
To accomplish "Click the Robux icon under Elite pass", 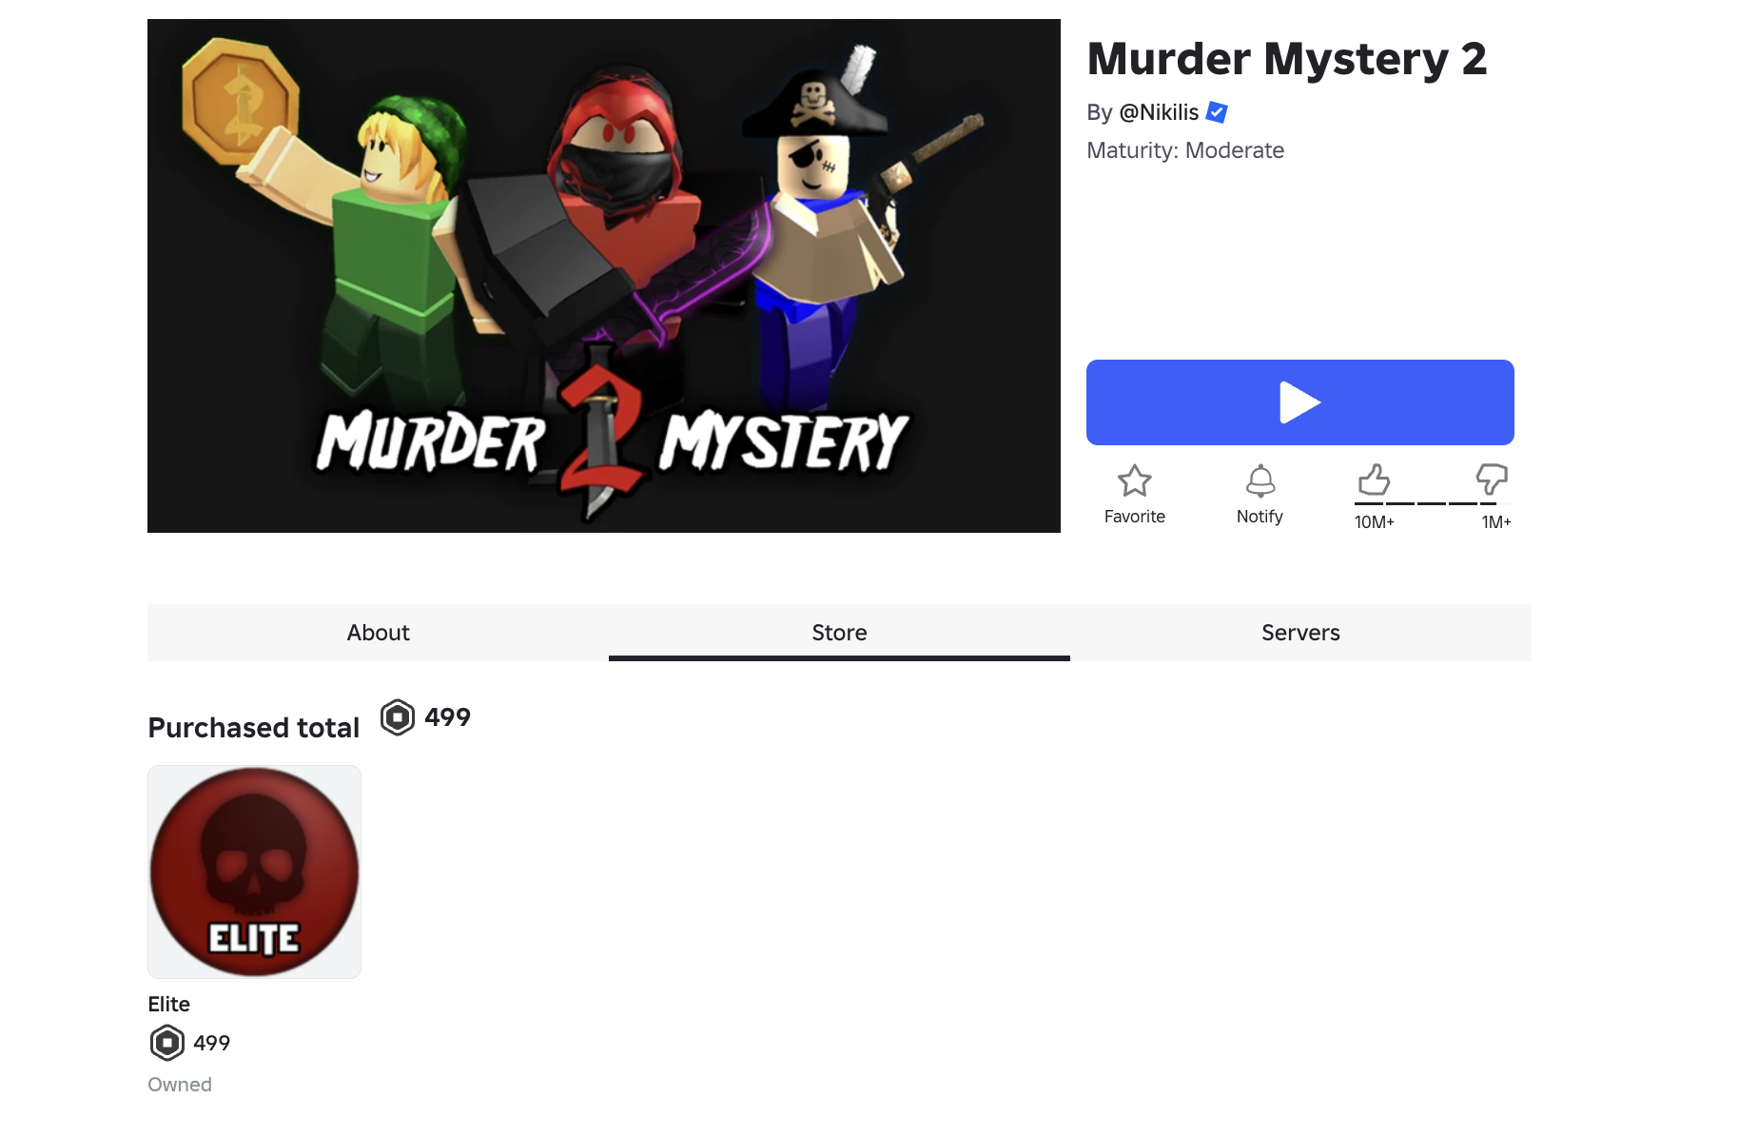I will point(167,1043).
